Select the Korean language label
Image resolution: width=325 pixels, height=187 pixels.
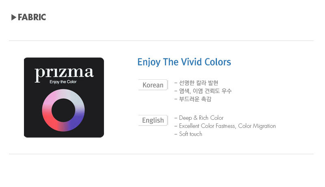coord(153,85)
